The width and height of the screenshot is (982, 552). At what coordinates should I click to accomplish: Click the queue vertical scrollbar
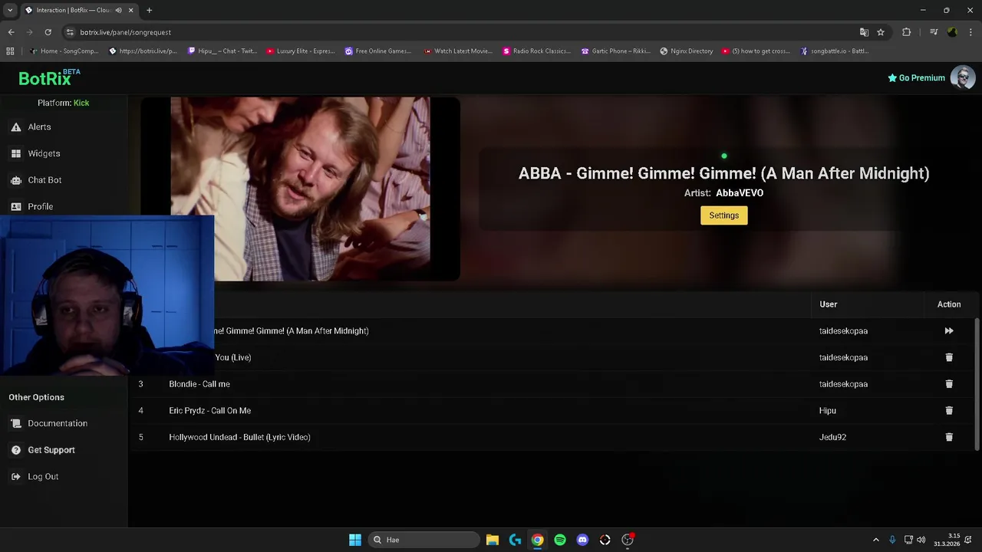coord(977,383)
